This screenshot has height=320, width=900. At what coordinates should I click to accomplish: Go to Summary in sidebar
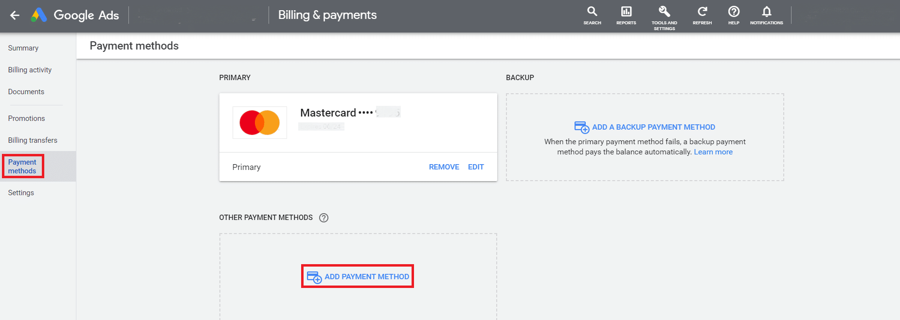pyautogui.click(x=23, y=48)
